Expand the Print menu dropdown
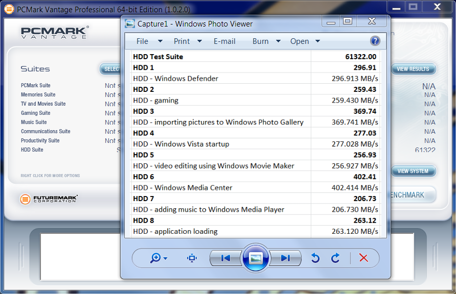Viewport: 456px width, 294px height. (187, 41)
